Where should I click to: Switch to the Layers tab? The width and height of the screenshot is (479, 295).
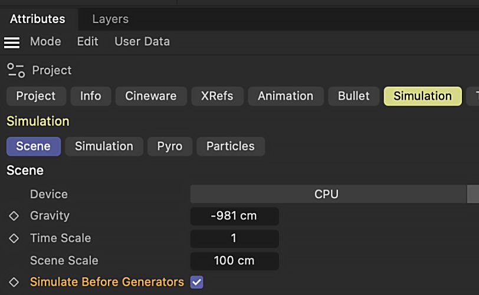pos(110,19)
